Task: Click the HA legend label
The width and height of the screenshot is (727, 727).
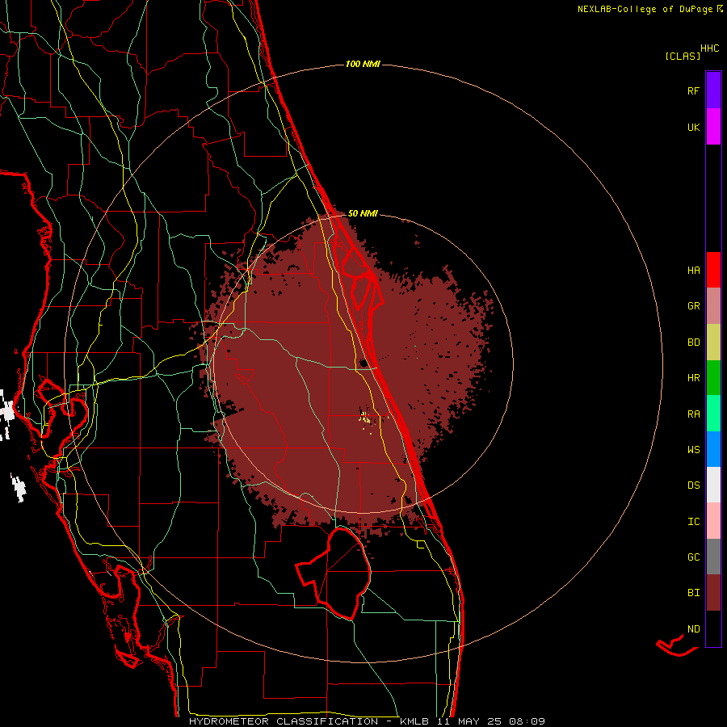Action: 693,270
